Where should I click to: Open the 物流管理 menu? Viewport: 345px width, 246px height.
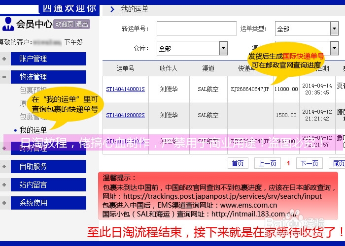[x=48, y=77]
